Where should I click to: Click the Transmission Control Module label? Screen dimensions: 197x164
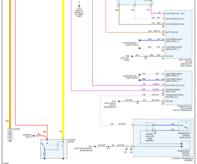(183, 153)
